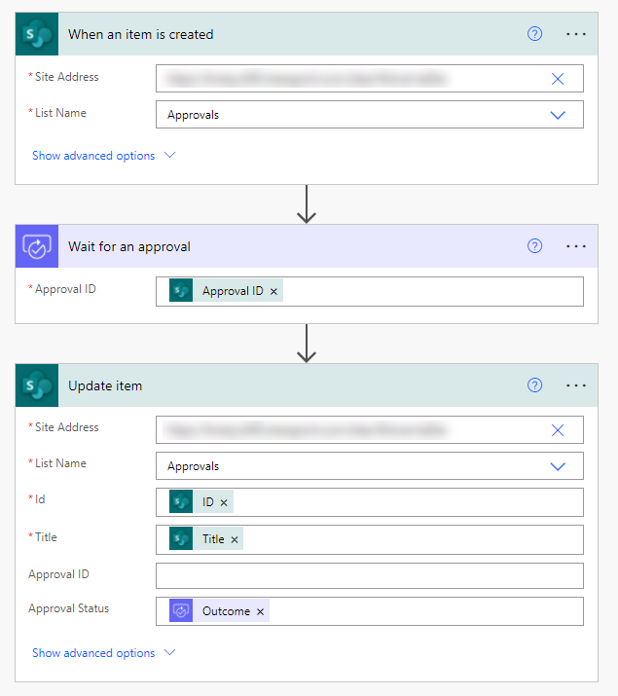Clear Site Address in the trigger card

point(558,79)
